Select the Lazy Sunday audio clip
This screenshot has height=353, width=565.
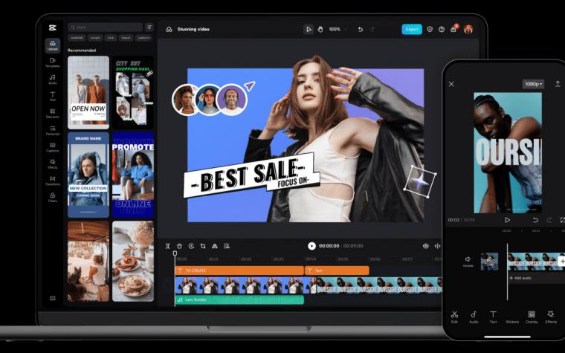tap(239, 299)
